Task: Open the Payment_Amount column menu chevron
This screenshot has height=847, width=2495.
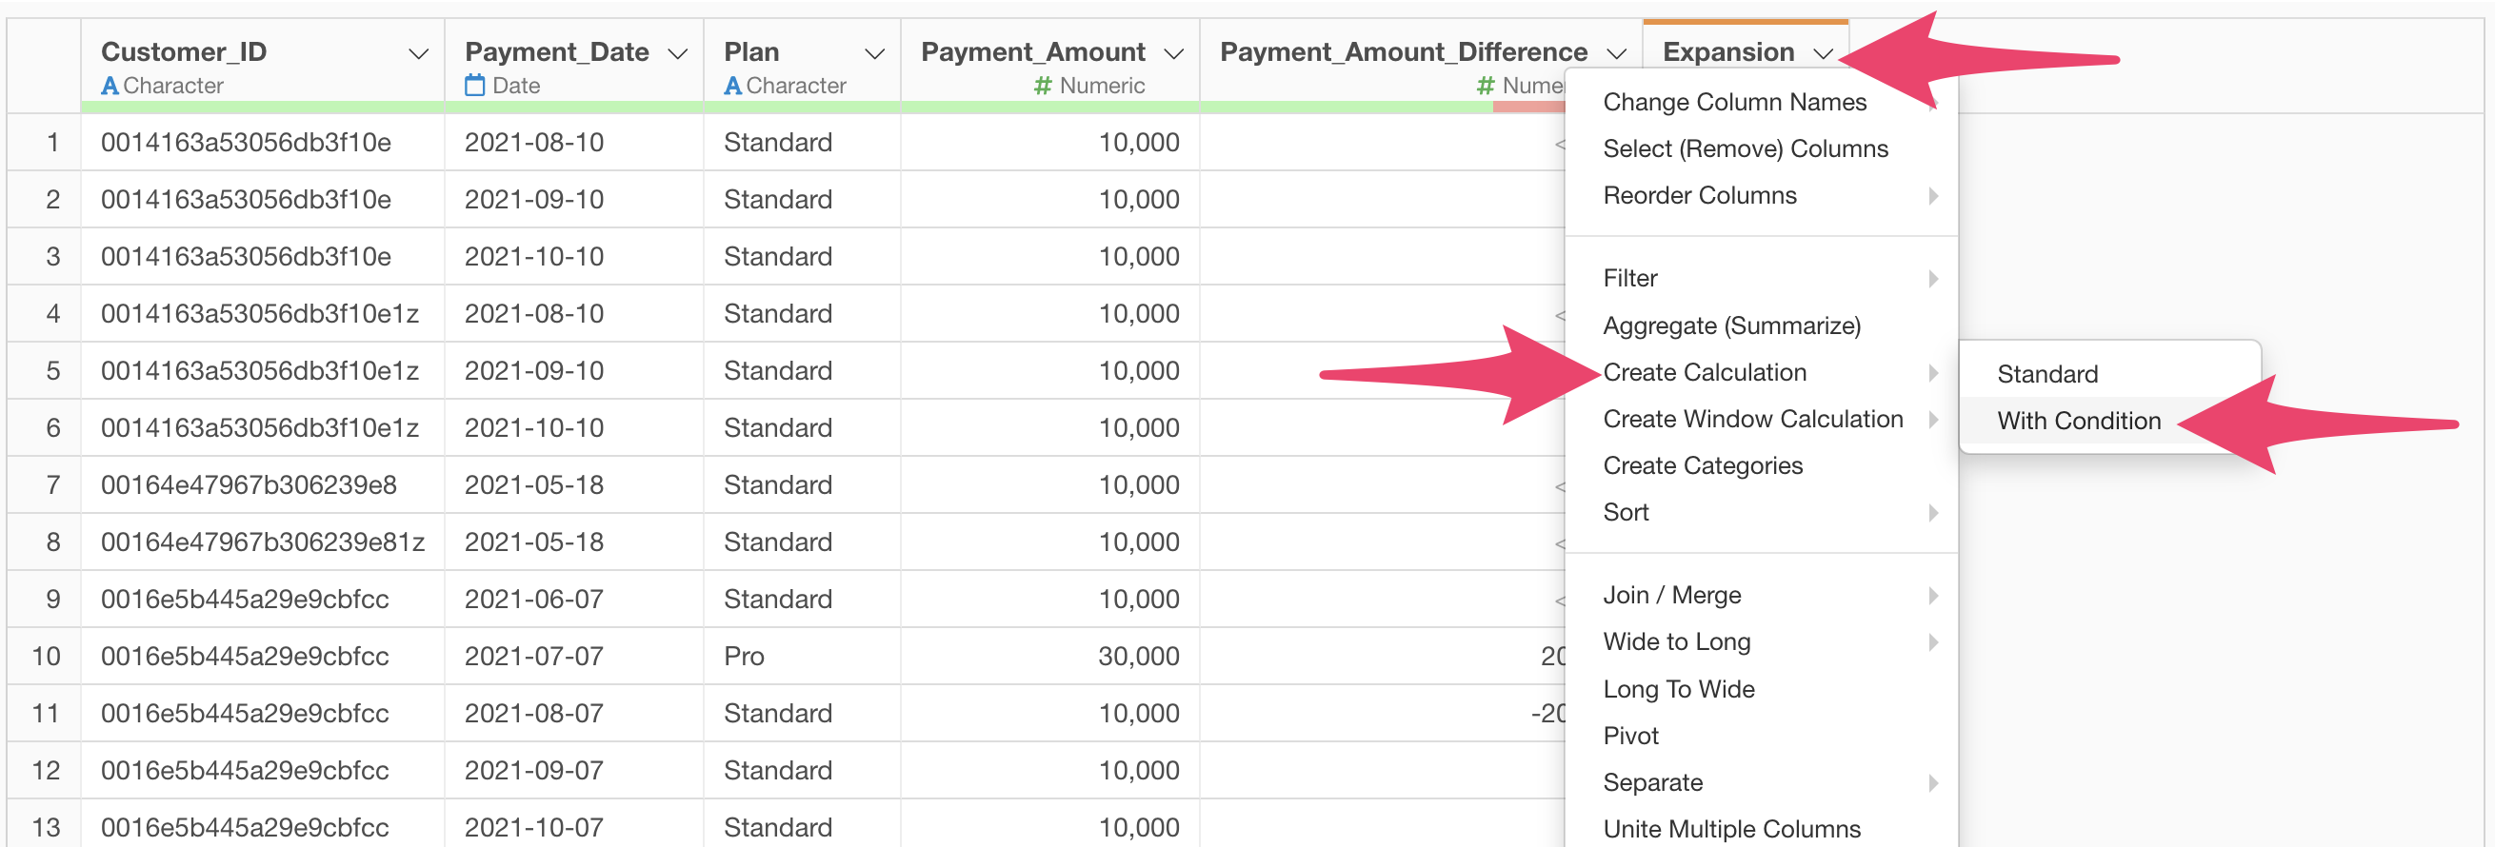Action: (1174, 54)
